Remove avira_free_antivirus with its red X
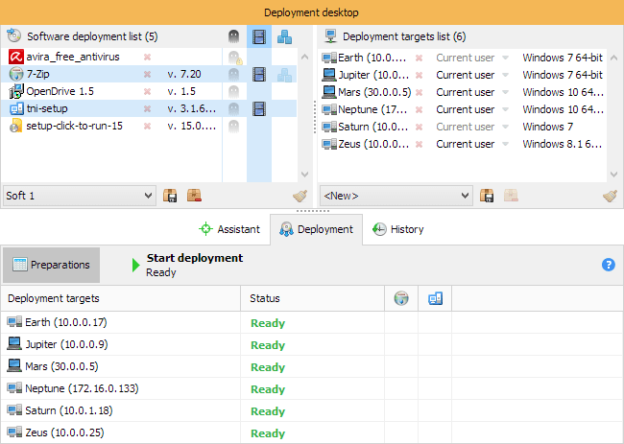 [x=147, y=58]
